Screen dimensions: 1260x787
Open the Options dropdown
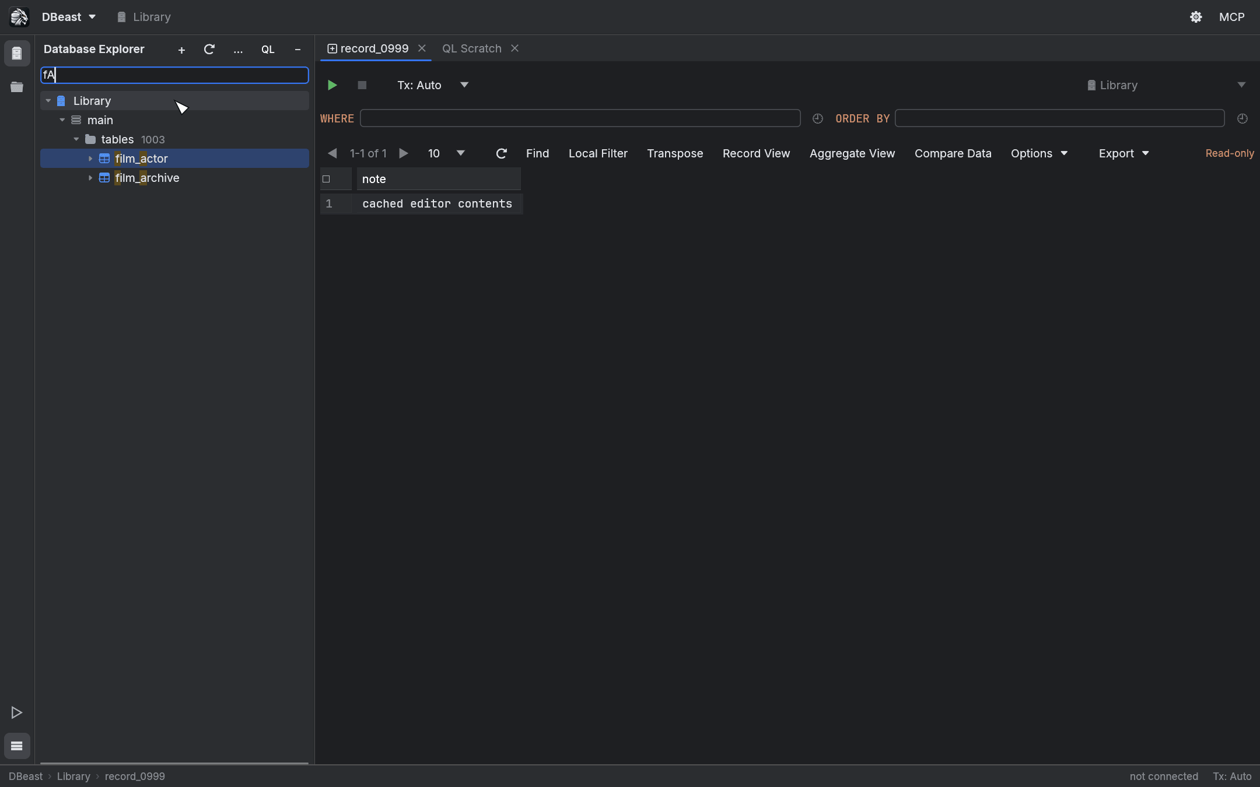(x=1039, y=153)
